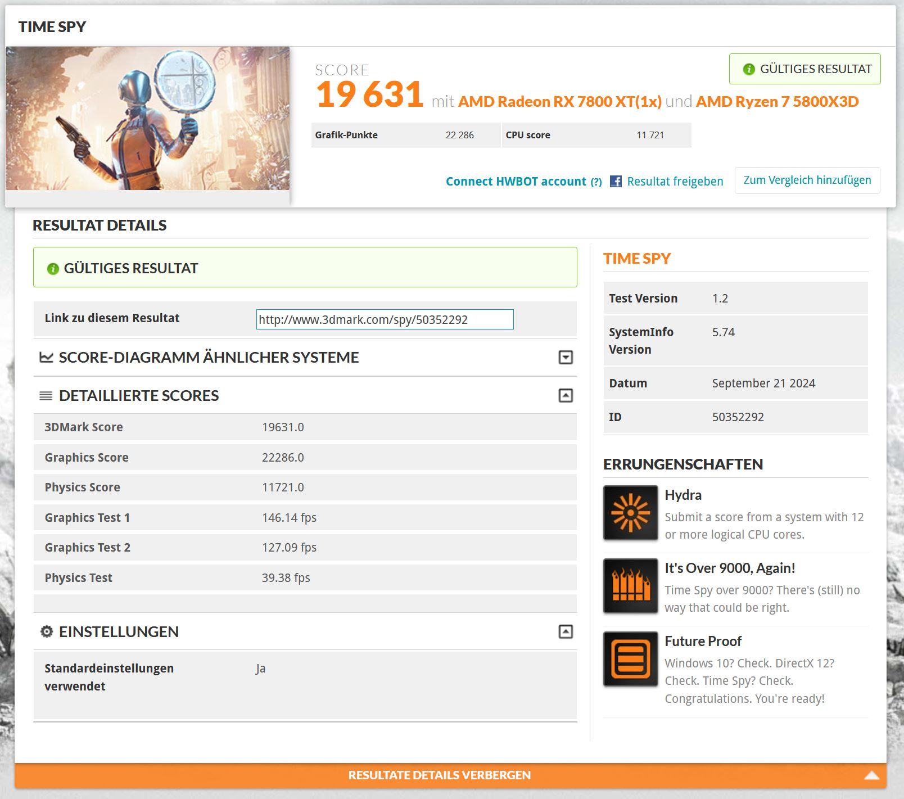The width and height of the screenshot is (904, 799).
Task: Click the (?) help link after HWBOT
Action: (x=596, y=182)
